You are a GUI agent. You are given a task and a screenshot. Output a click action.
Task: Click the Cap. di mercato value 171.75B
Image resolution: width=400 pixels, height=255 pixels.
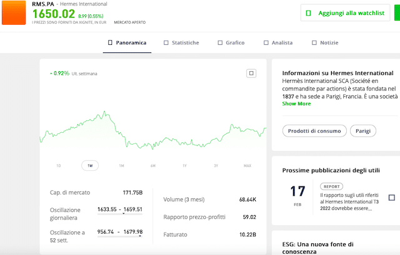[x=132, y=193]
